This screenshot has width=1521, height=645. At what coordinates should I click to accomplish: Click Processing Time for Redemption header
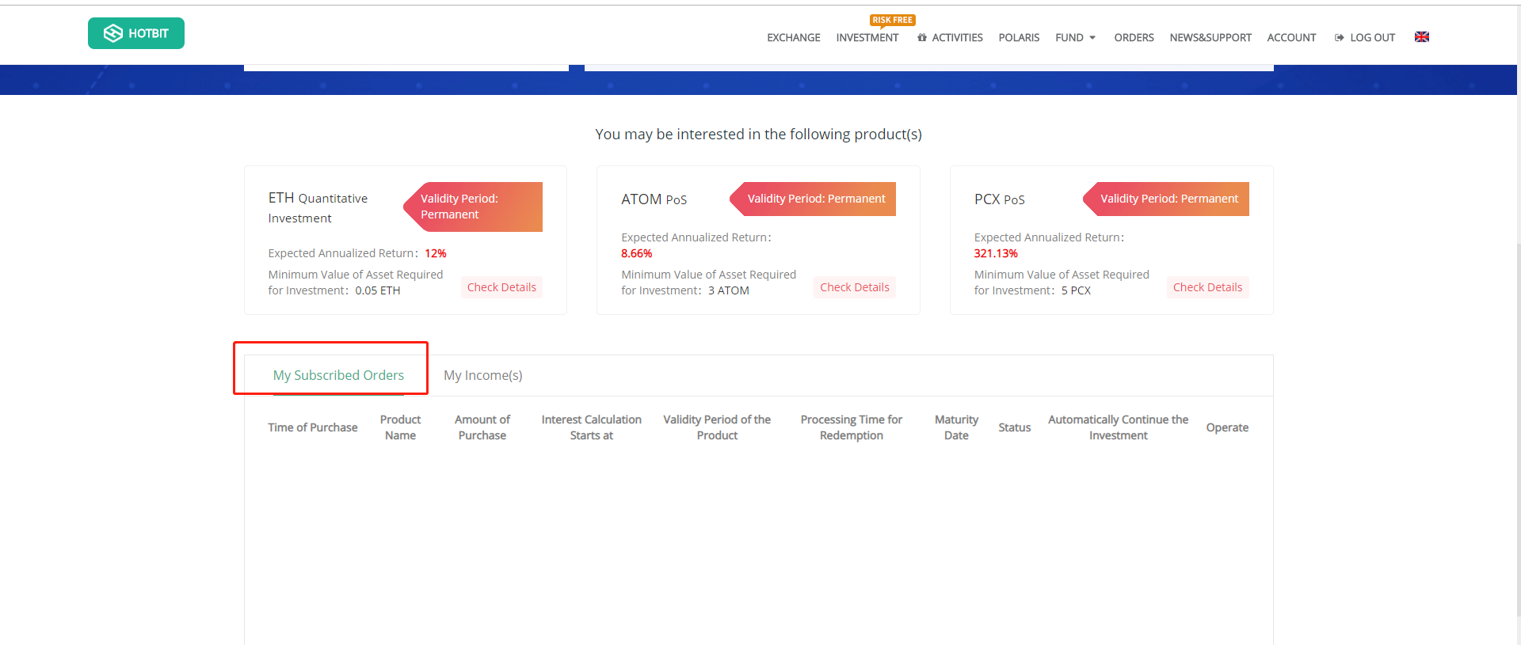coord(852,427)
